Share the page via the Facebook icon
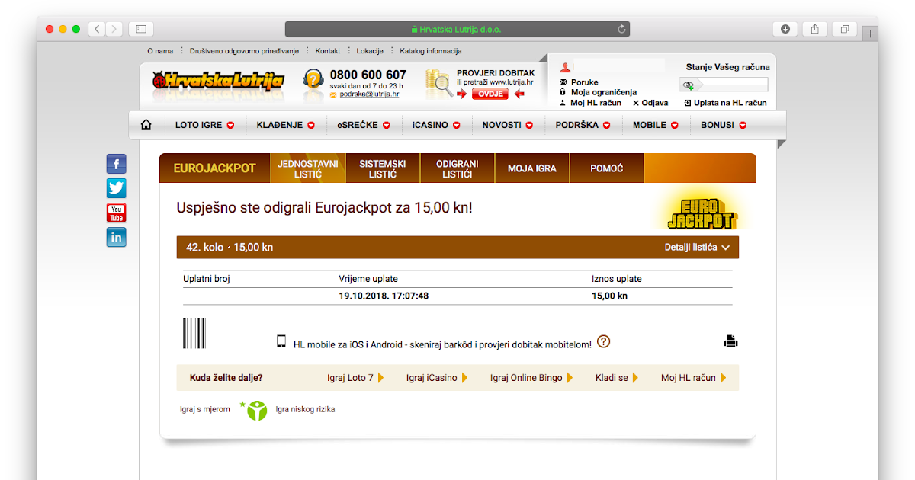Image resolution: width=915 pixels, height=480 pixels. [116, 164]
